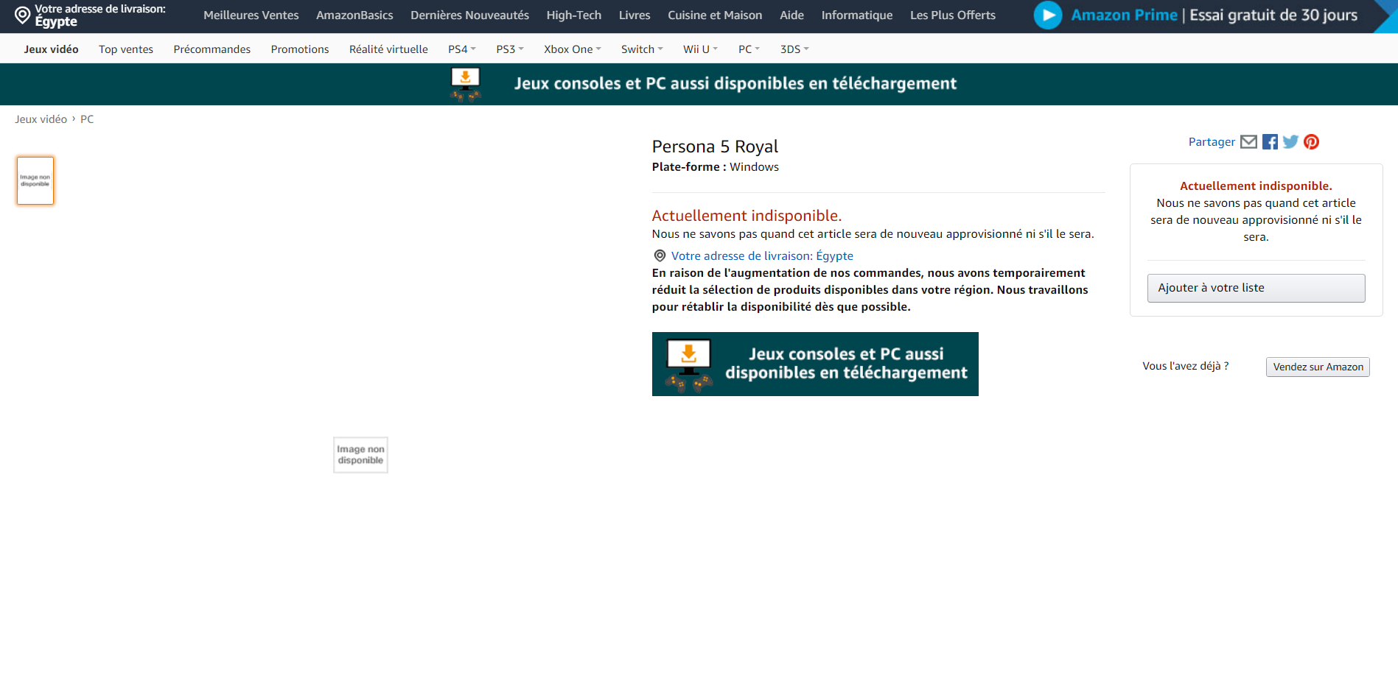Share on Facebook icon
The width and height of the screenshot is (1398, 684).
coord(1270,142)
